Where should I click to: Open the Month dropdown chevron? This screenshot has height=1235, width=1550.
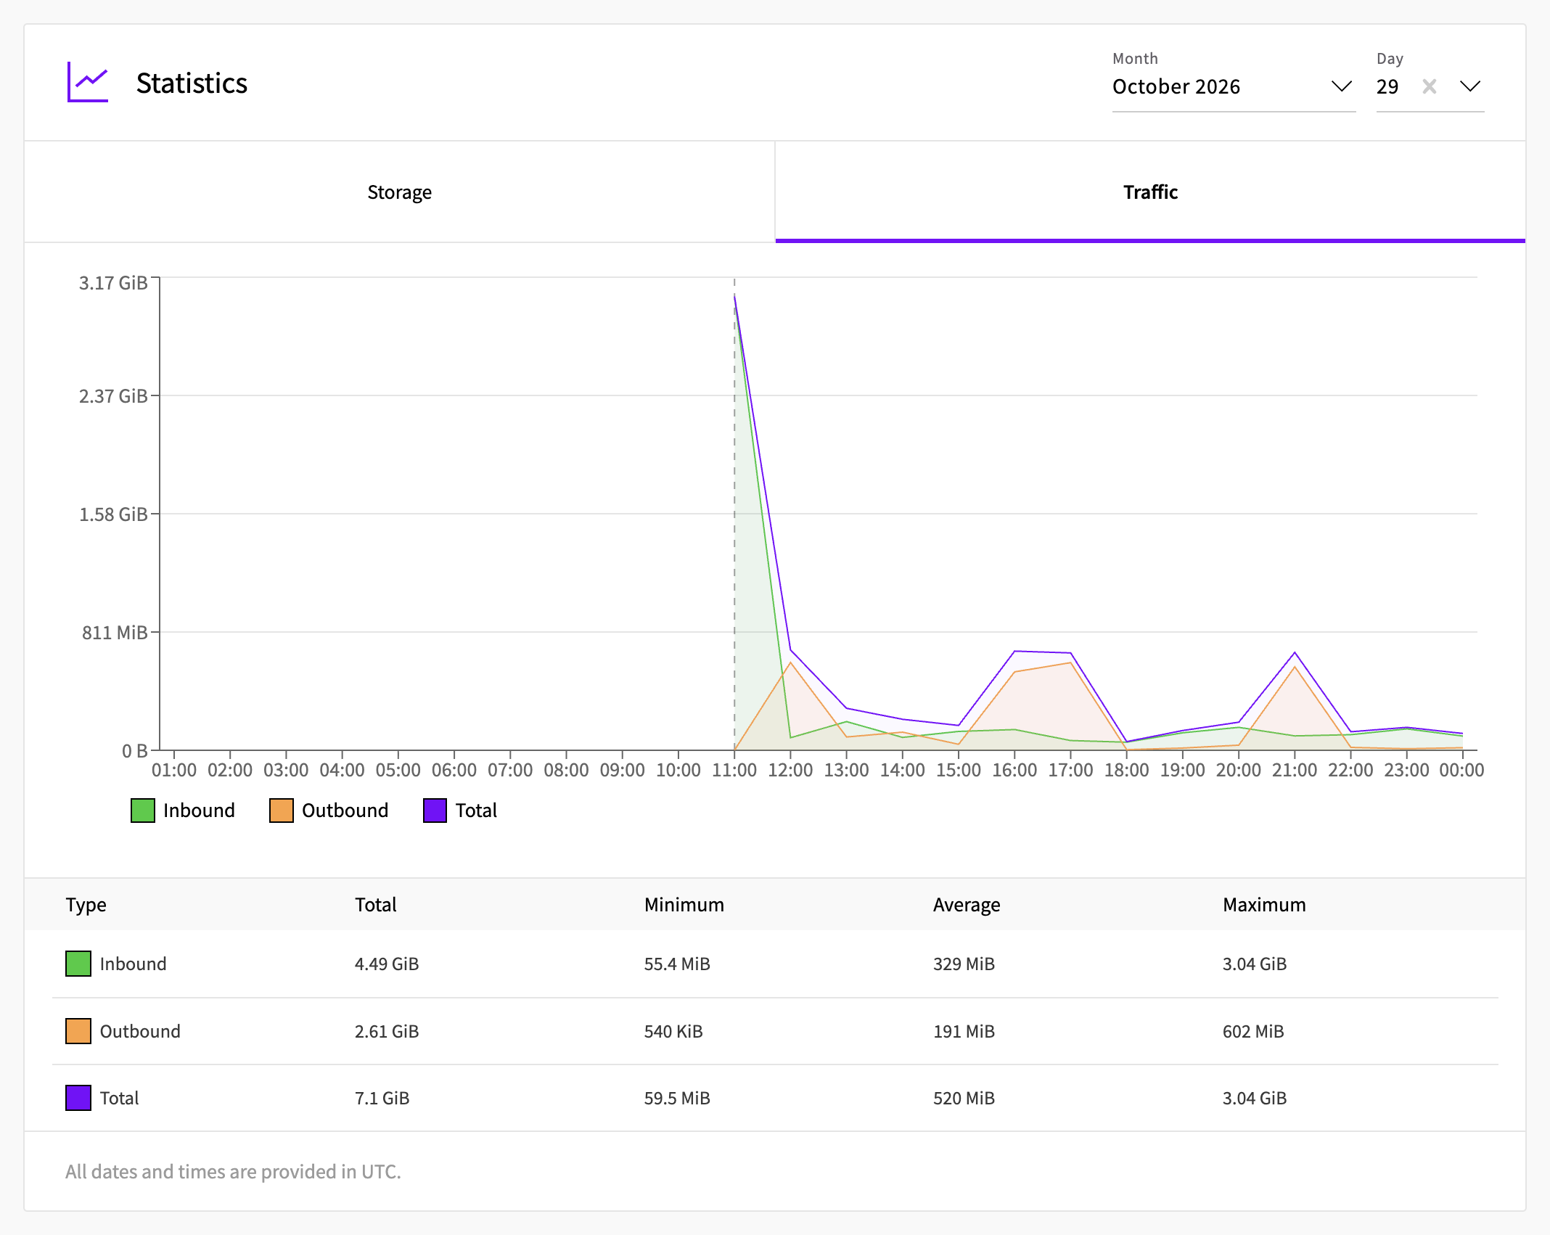[x=1342, y=86]
